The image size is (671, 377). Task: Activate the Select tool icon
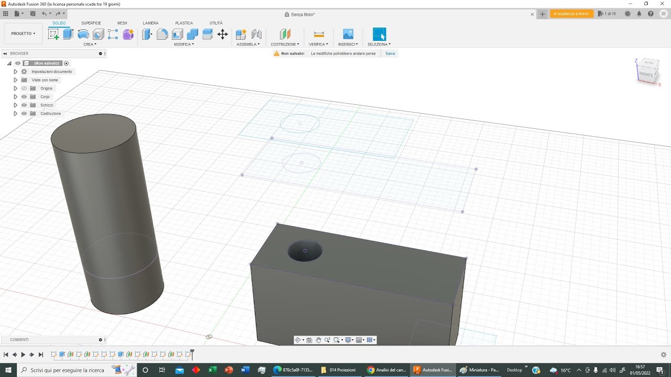click(379, 35)
